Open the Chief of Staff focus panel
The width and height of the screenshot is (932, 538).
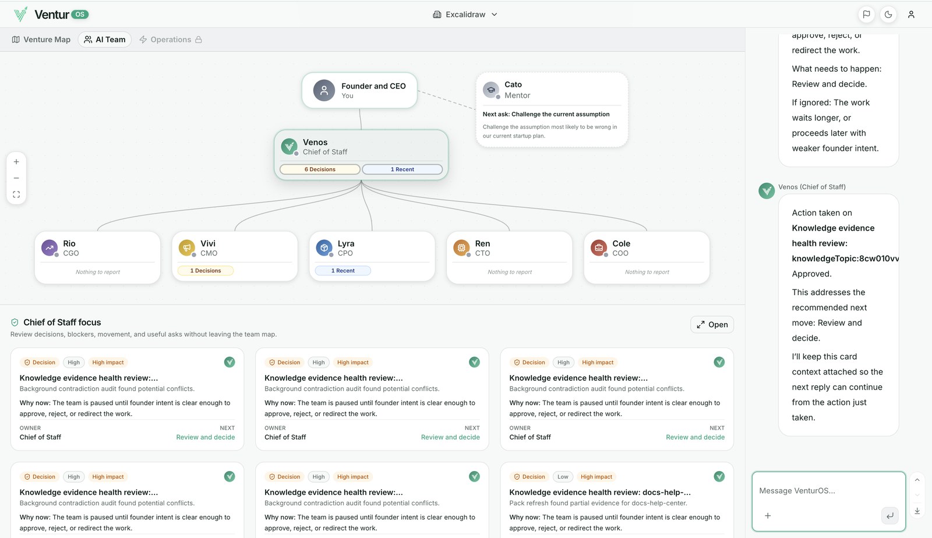pyautogui.click(x=712, y=325)
